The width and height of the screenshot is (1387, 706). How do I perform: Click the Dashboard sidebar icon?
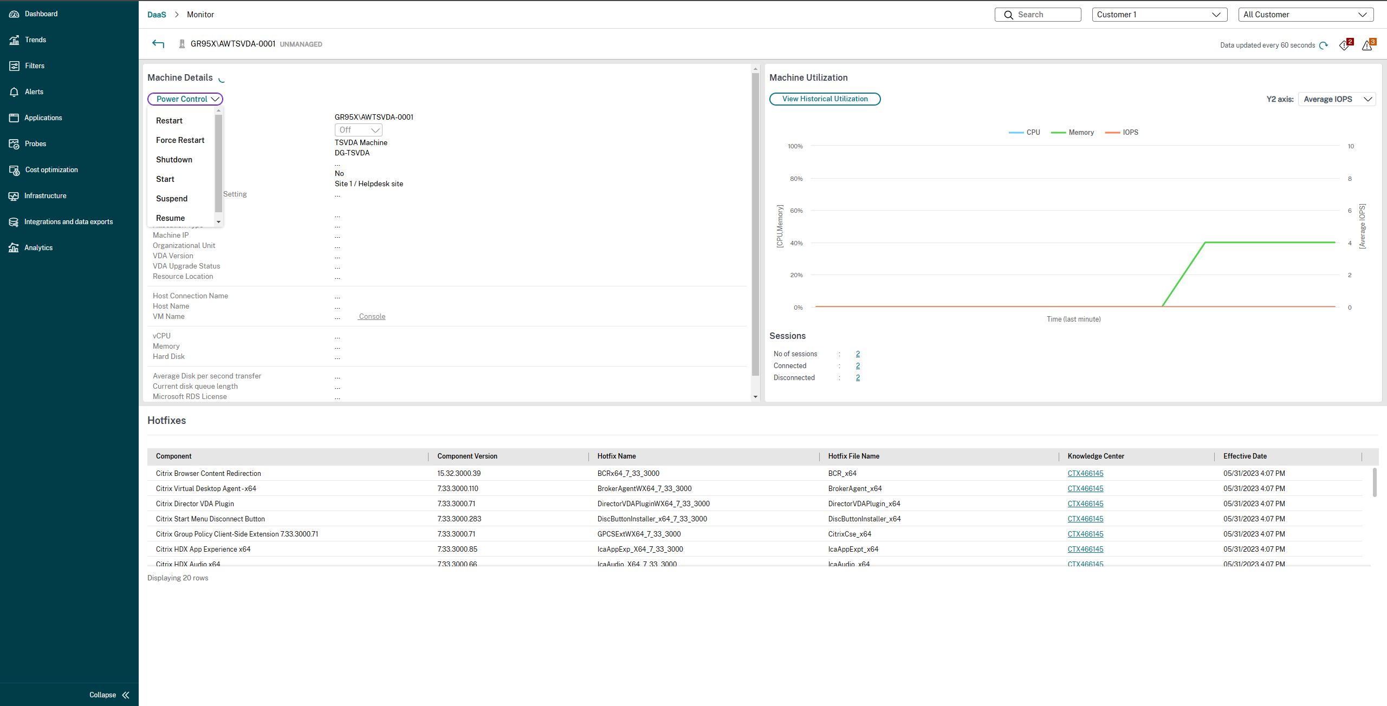pos(14,14)
